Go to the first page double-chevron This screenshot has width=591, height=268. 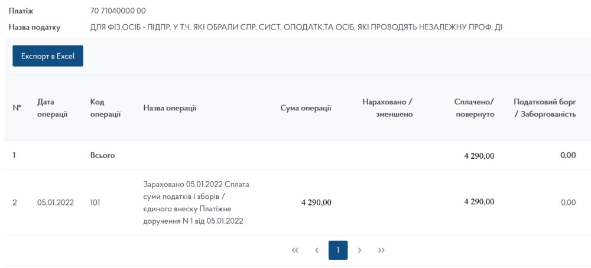click(295, 250)
